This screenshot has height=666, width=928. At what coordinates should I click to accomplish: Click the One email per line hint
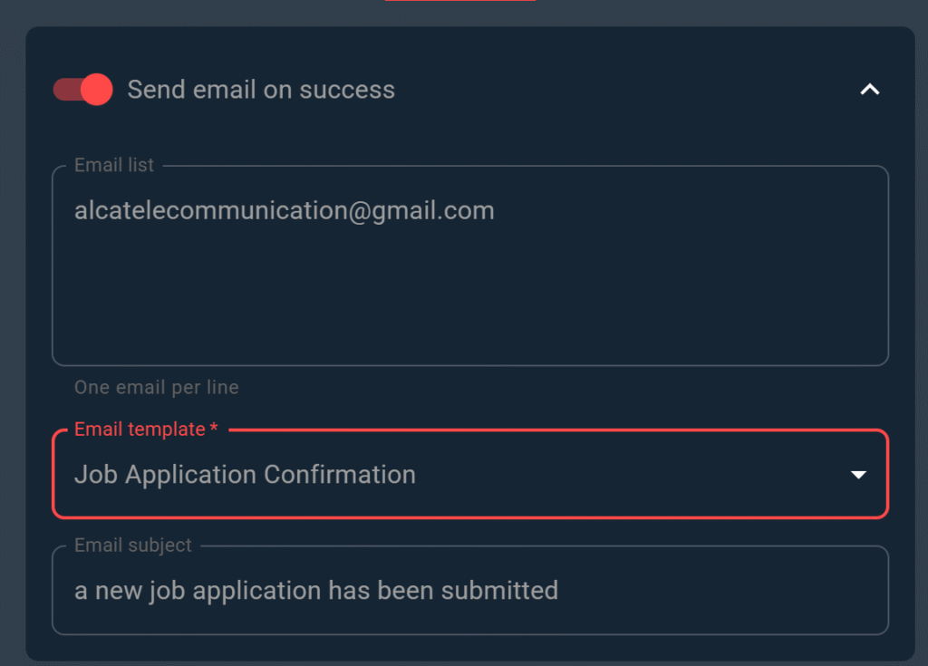[156, 388]
